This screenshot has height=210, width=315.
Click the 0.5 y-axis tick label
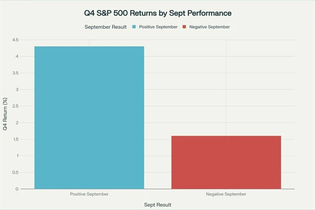point(15,172)
